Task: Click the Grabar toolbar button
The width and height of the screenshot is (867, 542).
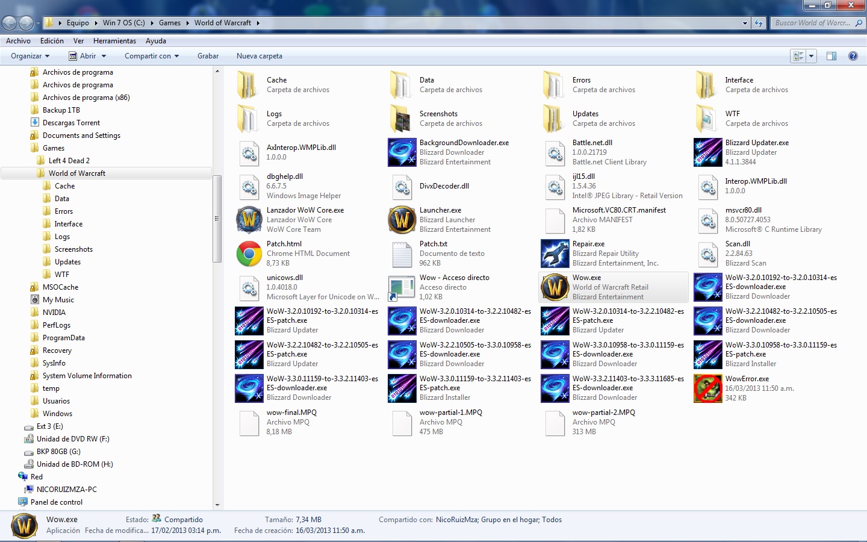Action: (x=208, y=56)
